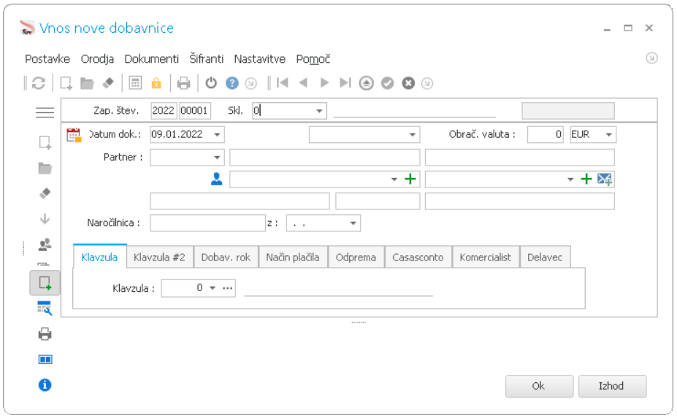The width and height of the screenshot is (677, 418).
Task: Click the green plus next to the envelope icon
Action: (x=586, y=179)
